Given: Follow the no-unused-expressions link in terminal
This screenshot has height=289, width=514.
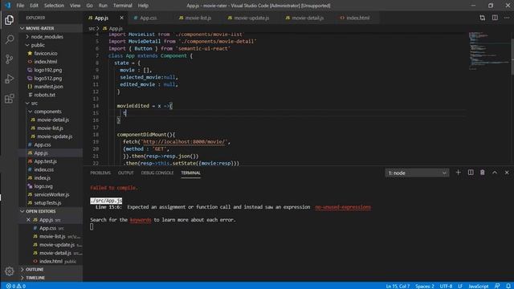Looking at the screenshot, I should click(343, 207).
